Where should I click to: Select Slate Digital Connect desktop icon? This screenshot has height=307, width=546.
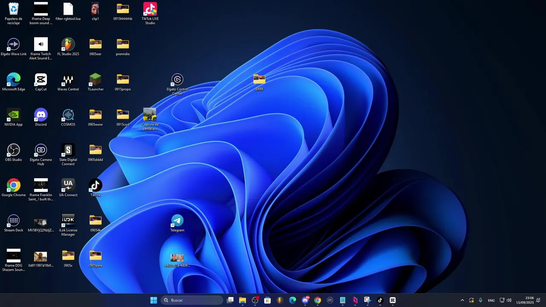(68, 155)
